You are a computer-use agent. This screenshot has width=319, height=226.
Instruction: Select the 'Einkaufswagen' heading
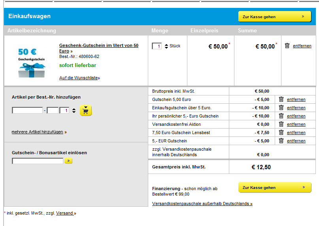pyautogui.click(x=30, y=16)
